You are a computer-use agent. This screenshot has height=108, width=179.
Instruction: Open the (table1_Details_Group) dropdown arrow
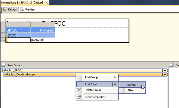click(x=165, y=75)
